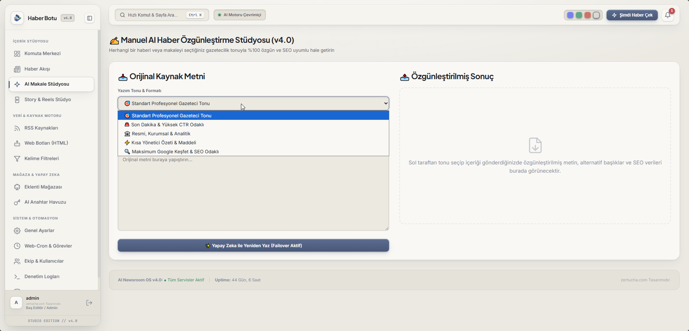Open Story & Reels Stüdyo page
This screenshot has height=331, width=689.
coord(51,100)
